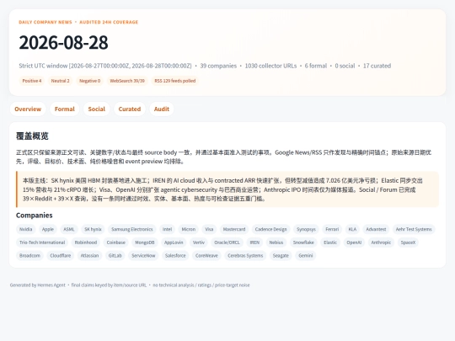Select the GitLab company chip

(x=115, y=255)
